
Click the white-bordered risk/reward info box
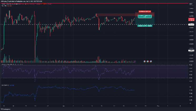(145, 16)
